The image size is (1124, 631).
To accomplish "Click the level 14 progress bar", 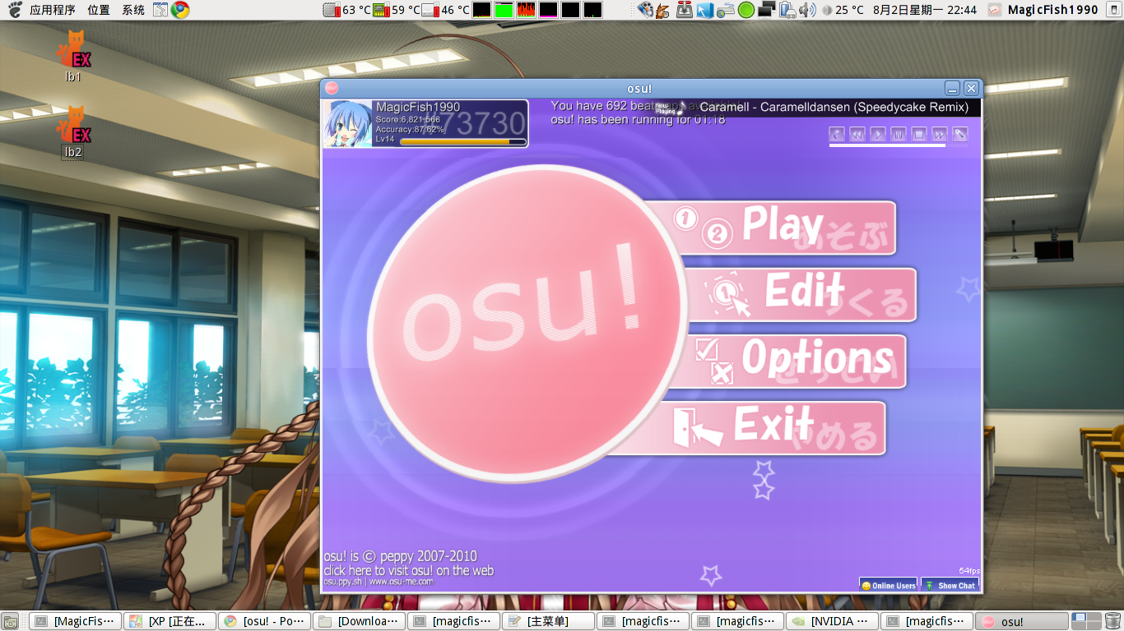I will point(462,141).
